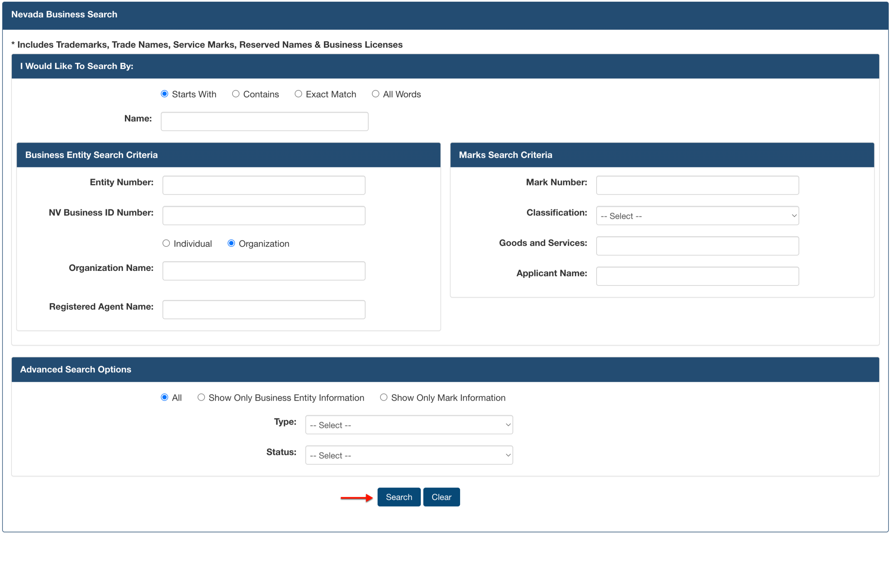Screen dimensions: 891x562
Task: Select the Contains search option
Action: click(x=236, y=94)
